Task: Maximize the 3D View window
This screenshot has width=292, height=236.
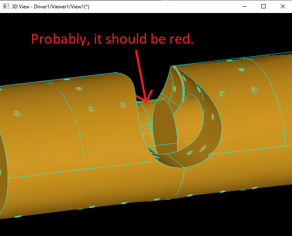Action: tap(263, 6)
